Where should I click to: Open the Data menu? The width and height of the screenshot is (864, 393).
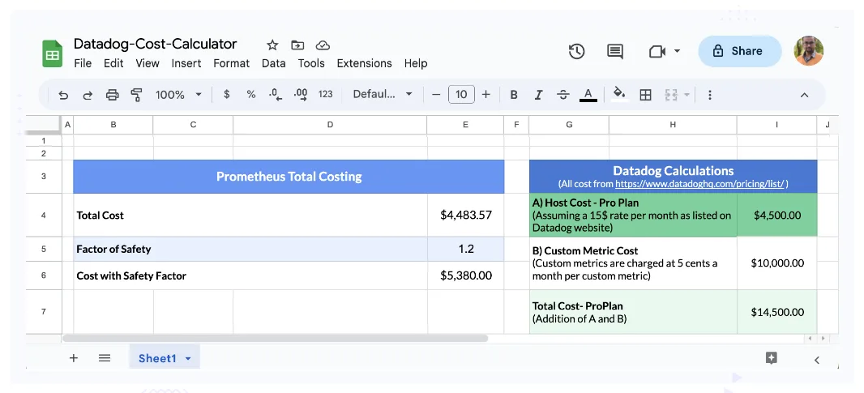pyautogui.click(x=274, y=63)
